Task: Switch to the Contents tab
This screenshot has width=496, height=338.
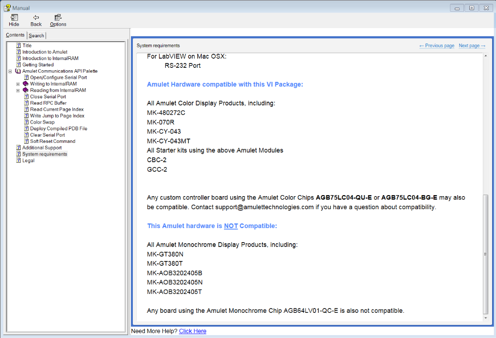Action: coord(15,35)
